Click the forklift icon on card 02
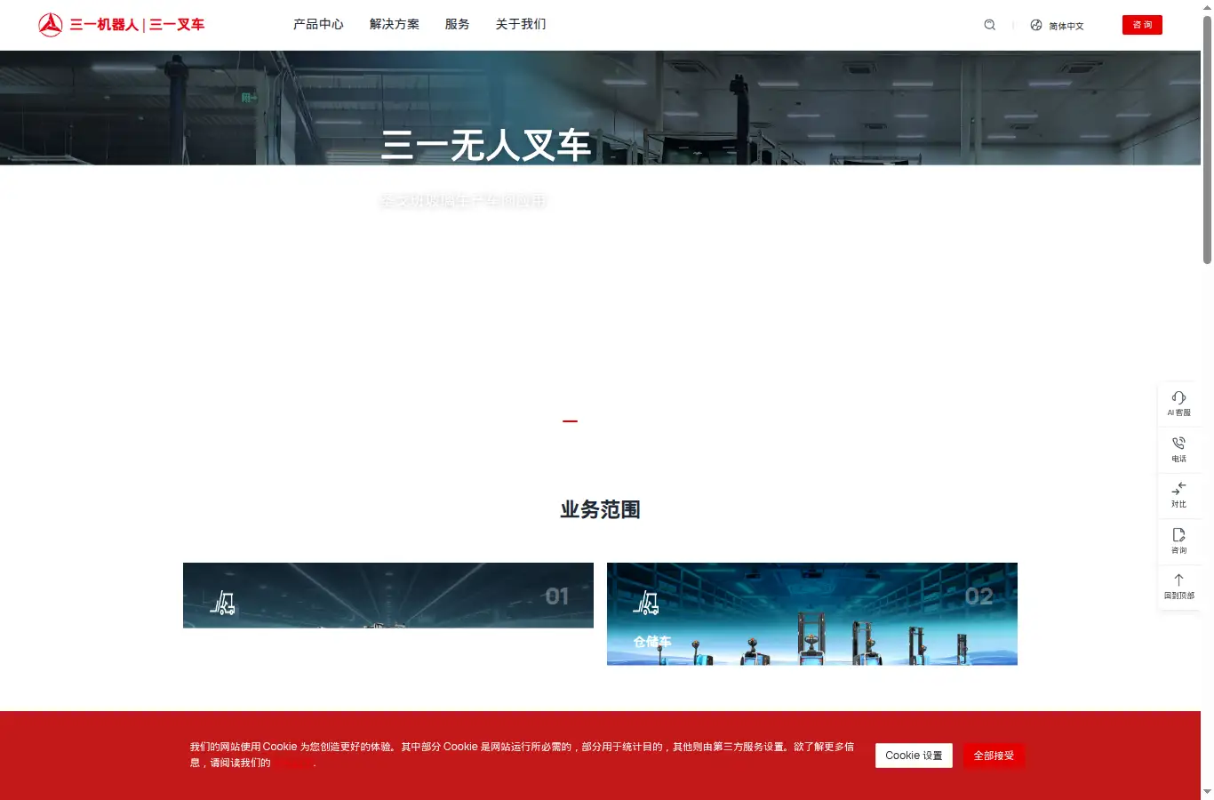The width and height of the screenshot is (1214, 800). click(646, 604)
